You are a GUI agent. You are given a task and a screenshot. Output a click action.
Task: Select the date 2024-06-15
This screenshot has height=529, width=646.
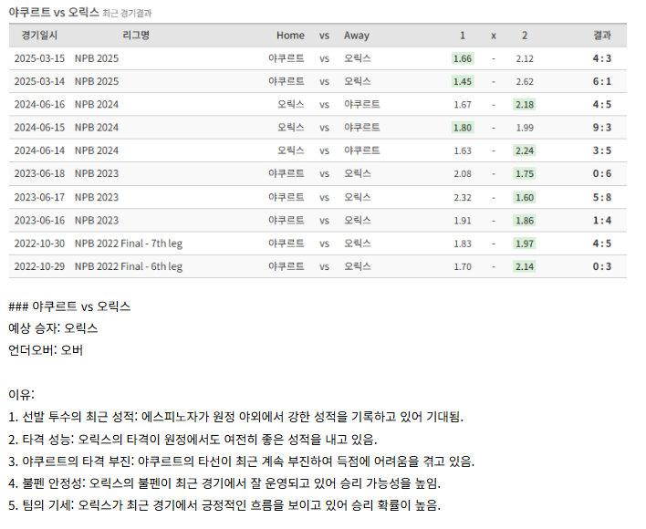tap(39, 128)
